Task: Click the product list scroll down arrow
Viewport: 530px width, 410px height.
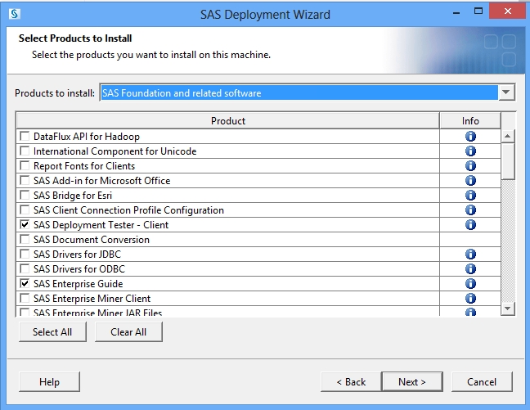Action: pyautogui.click(x=507, y=309)
